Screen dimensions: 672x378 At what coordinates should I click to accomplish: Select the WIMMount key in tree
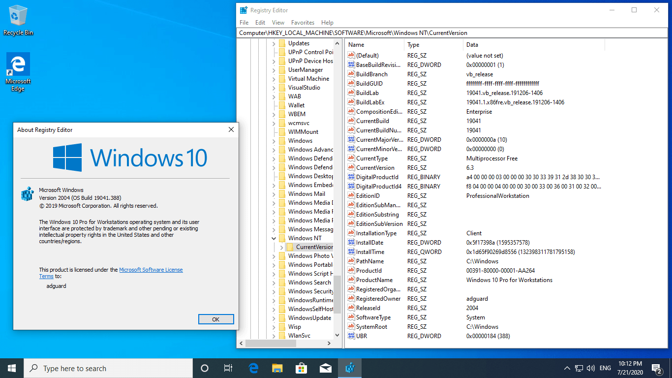[x=303, y=132]
